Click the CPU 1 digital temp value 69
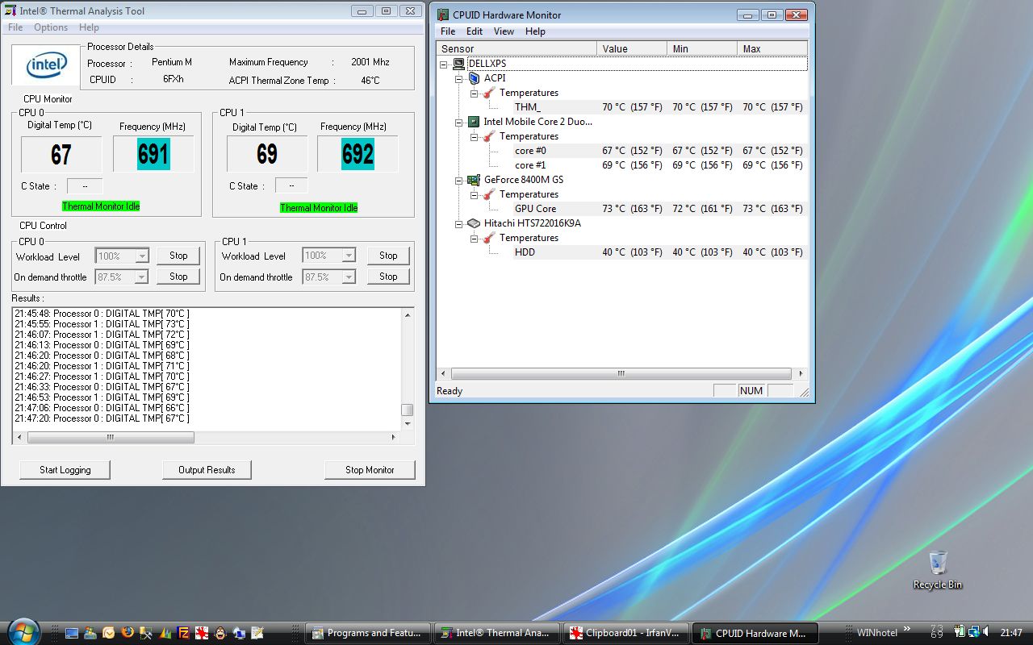The image size is (1033, 645). [267, 154]
